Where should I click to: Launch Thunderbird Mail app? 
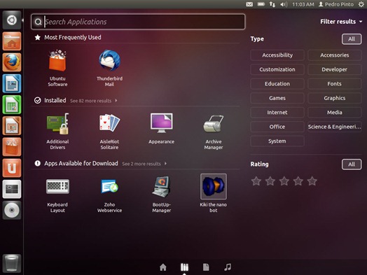[x=109, y=68]
